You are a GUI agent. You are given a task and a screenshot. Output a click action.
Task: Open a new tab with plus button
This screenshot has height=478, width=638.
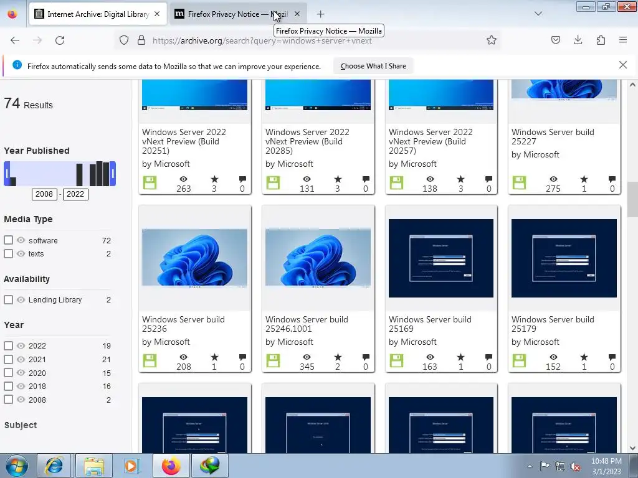tap(321, 14)
